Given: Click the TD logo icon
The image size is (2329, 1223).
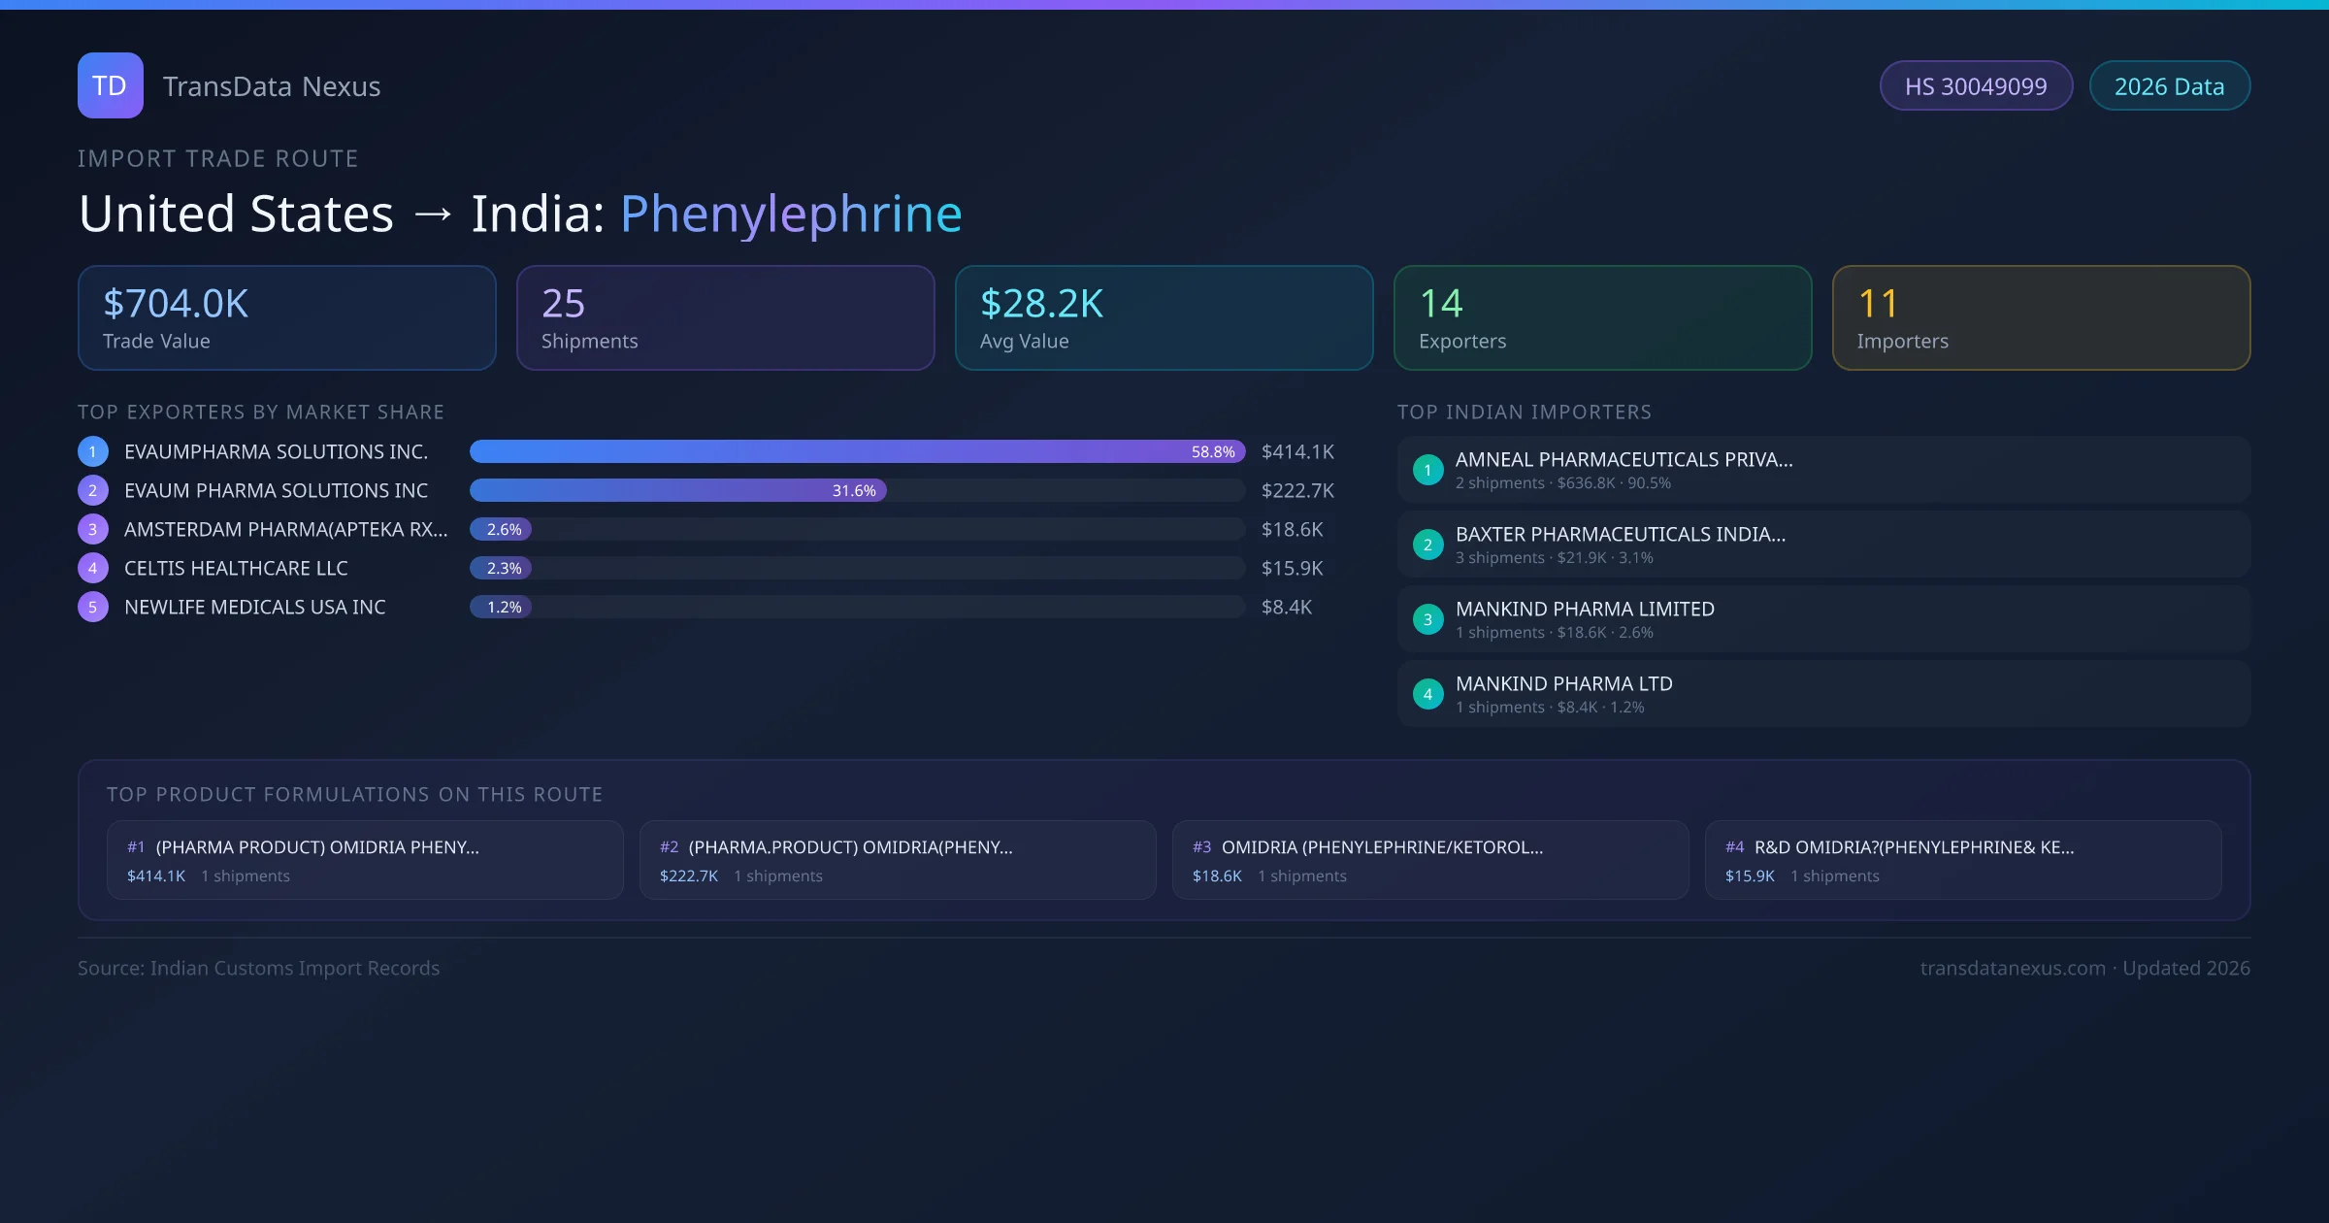Looking at the screenshot, I should [x=110, y=85].
